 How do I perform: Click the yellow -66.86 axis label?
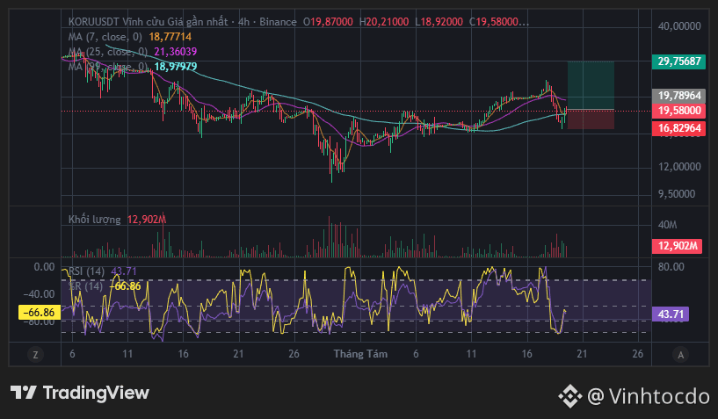[40, 313]
